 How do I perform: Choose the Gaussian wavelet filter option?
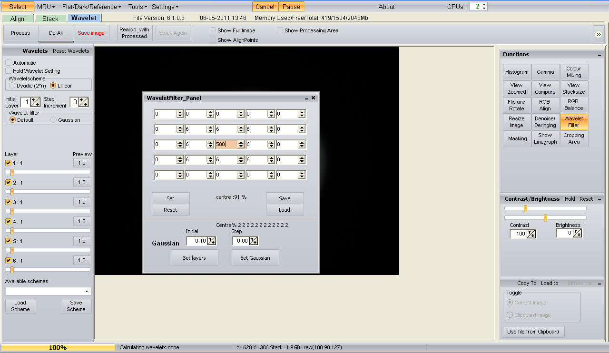[53, 120]
